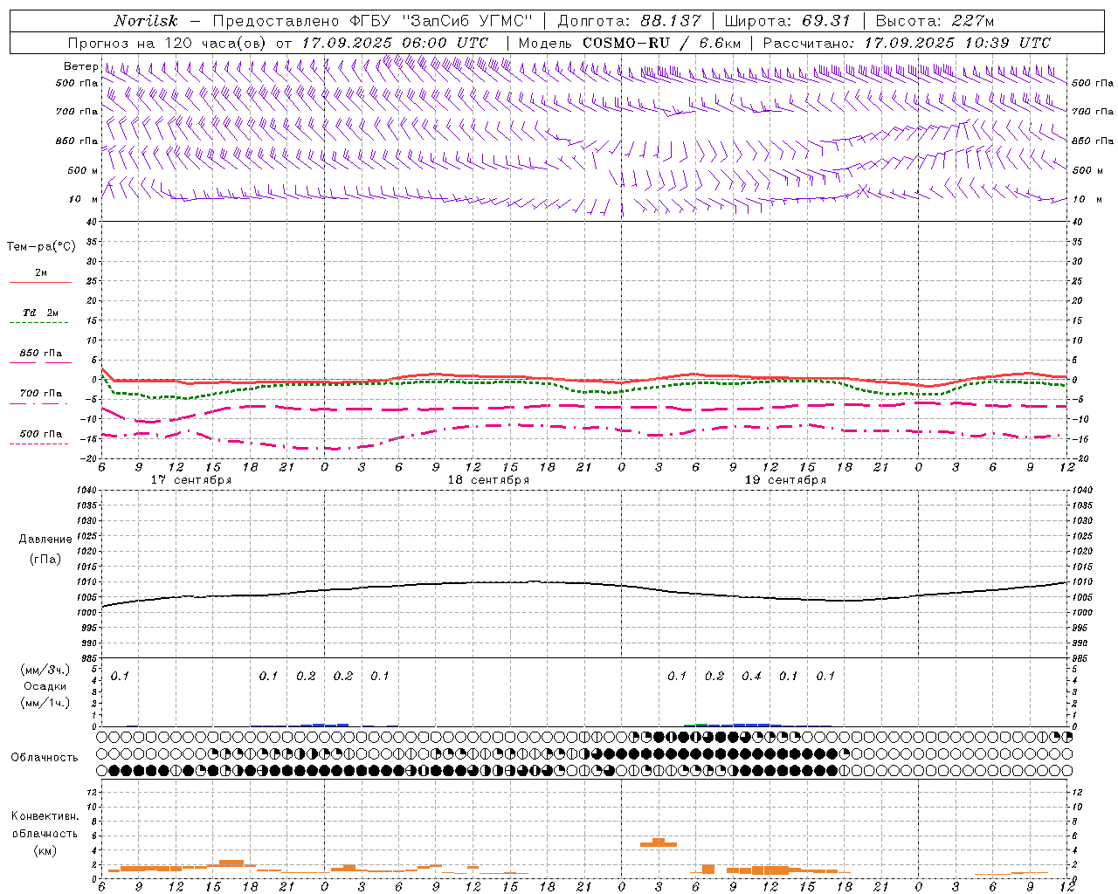Image resolution: width=1118 pixels, height=894 pixels.
Task: Select the "ЗапСиб УГМС" provider text
Action: pyautogui.click(x=465, y=21)
